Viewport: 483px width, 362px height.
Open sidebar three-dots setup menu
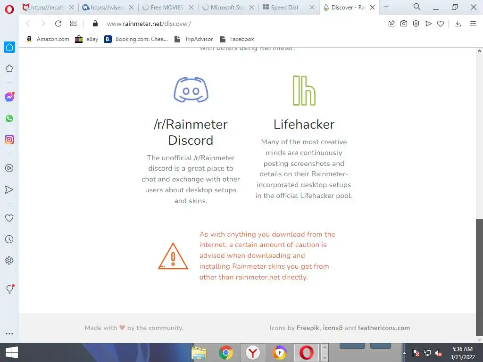click(9, 334)
